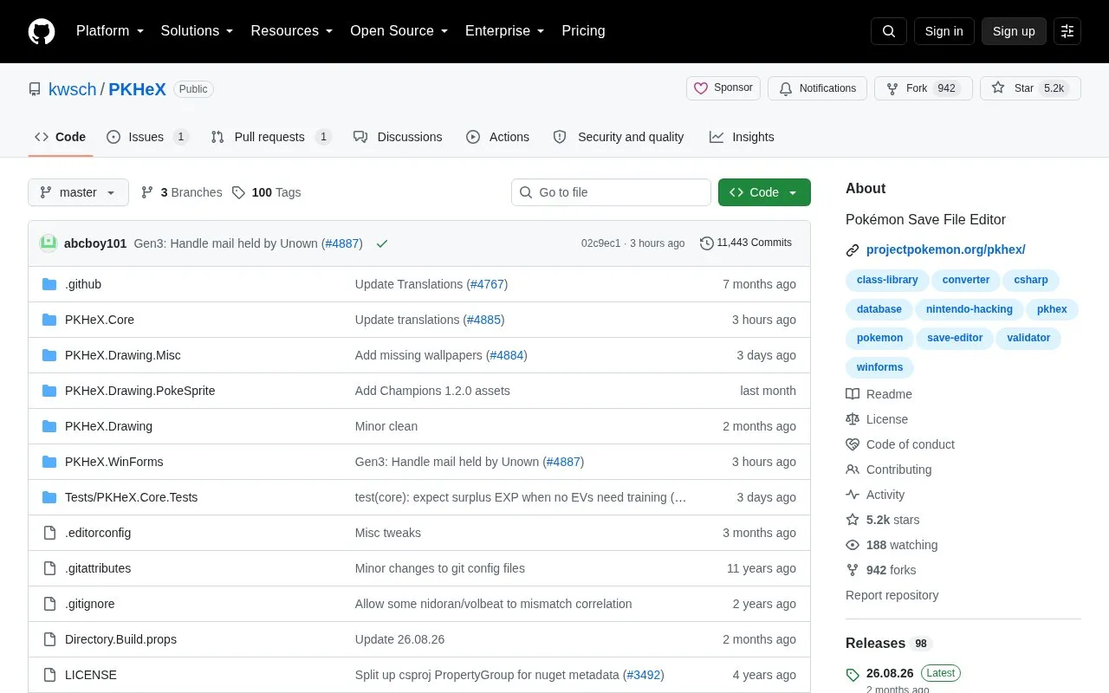Click the book icon next to Readme
Image resolution: width=1109 pixels, height=693 pixels.
(x=853, y=394)
